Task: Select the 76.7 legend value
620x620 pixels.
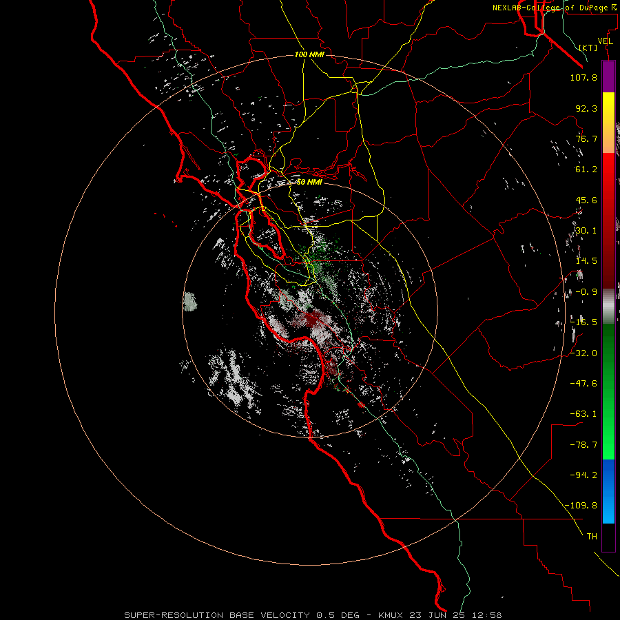Action: pos(586,138)
